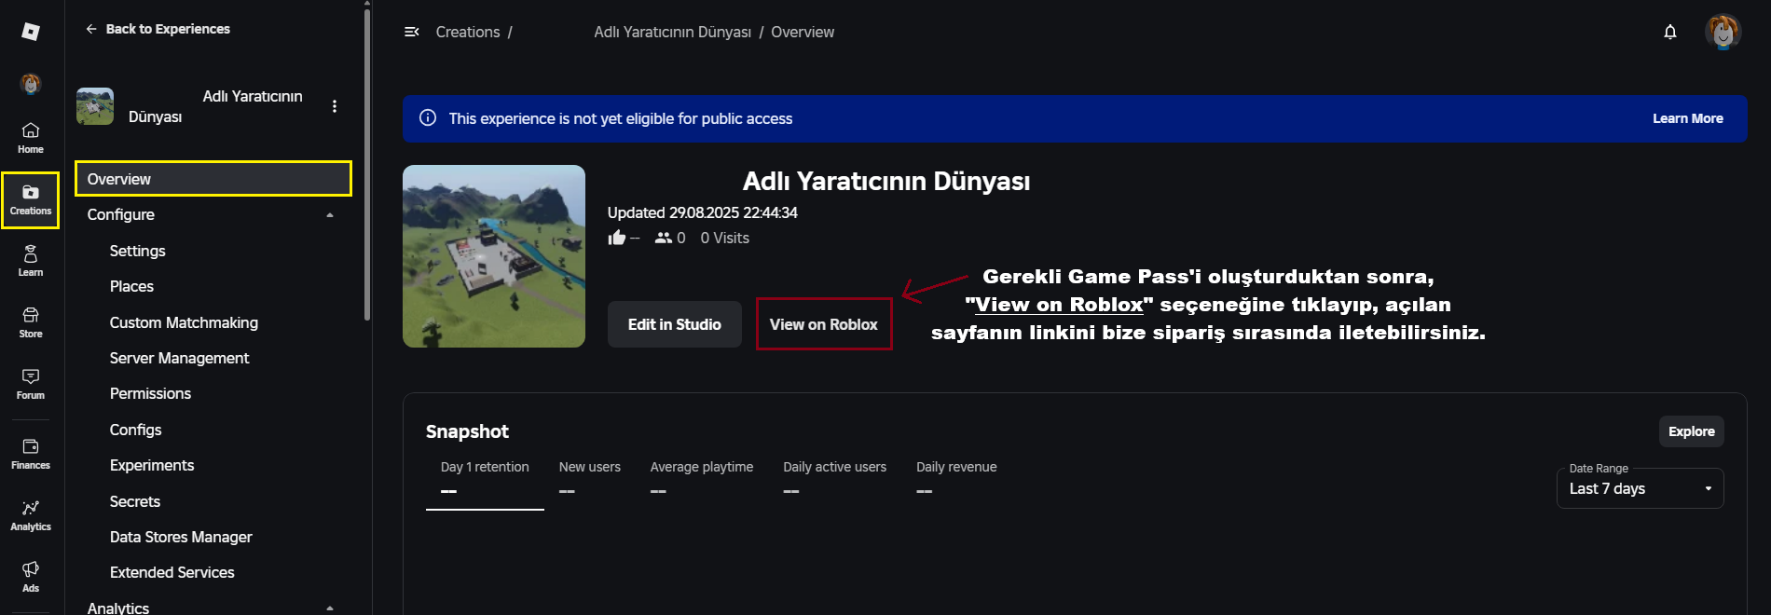Click the sidebar vertical scrollbar
The height and width of the screenshot is (615, 1771).
tap(367, 163)
